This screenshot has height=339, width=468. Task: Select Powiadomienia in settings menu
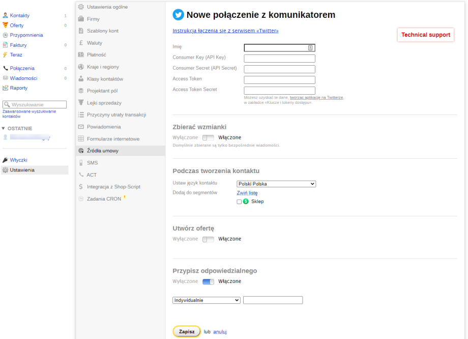click(x=104, y=127)
